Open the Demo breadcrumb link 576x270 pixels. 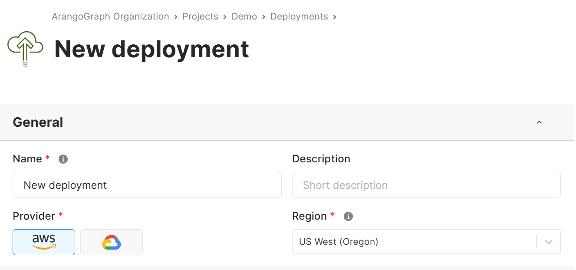244,16
